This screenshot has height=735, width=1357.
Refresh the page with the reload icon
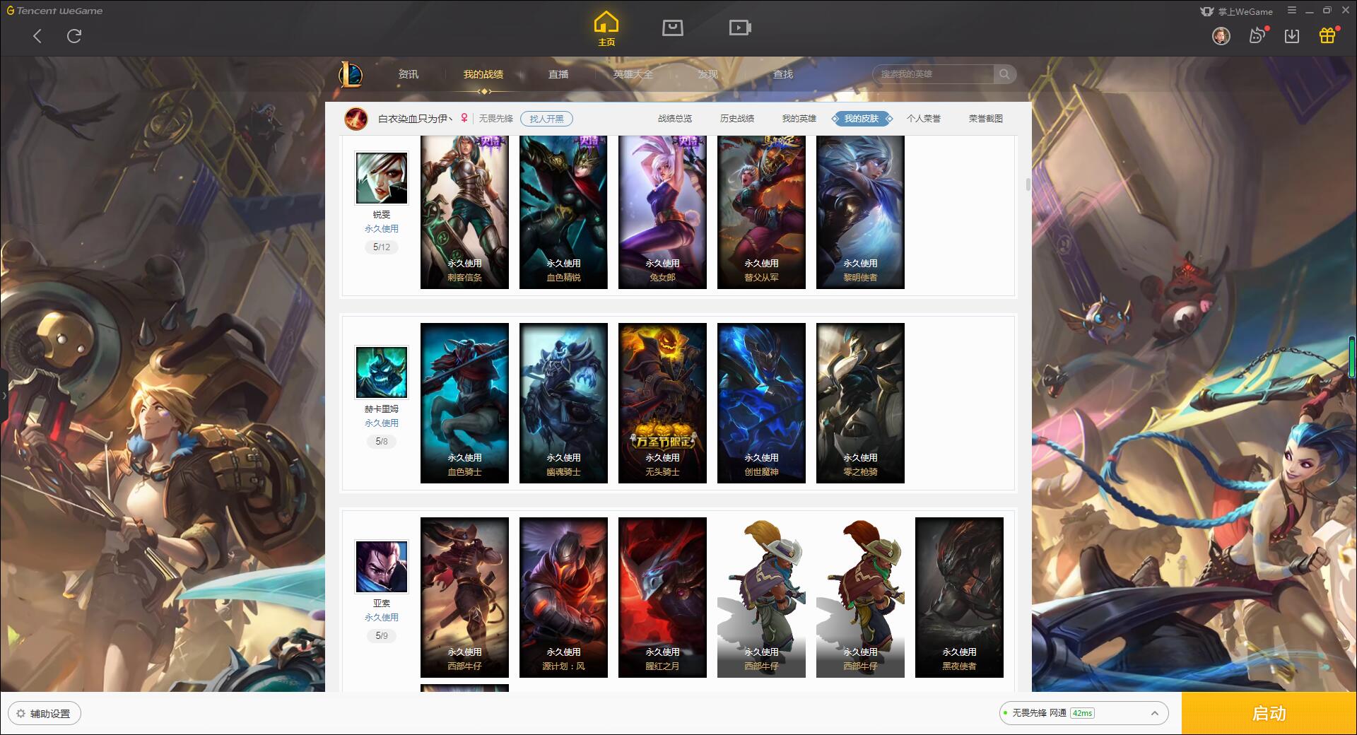(x=74, y=36)
